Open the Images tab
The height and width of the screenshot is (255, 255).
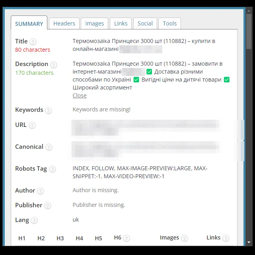[x=95, y=23]
